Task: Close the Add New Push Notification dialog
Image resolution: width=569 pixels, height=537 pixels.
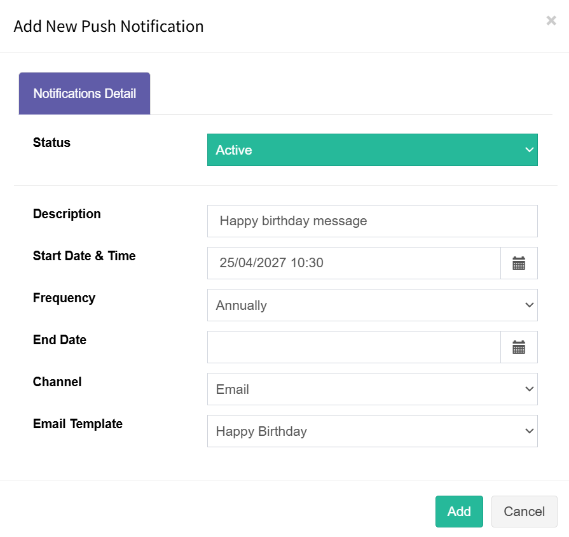Action: (551, 21)
